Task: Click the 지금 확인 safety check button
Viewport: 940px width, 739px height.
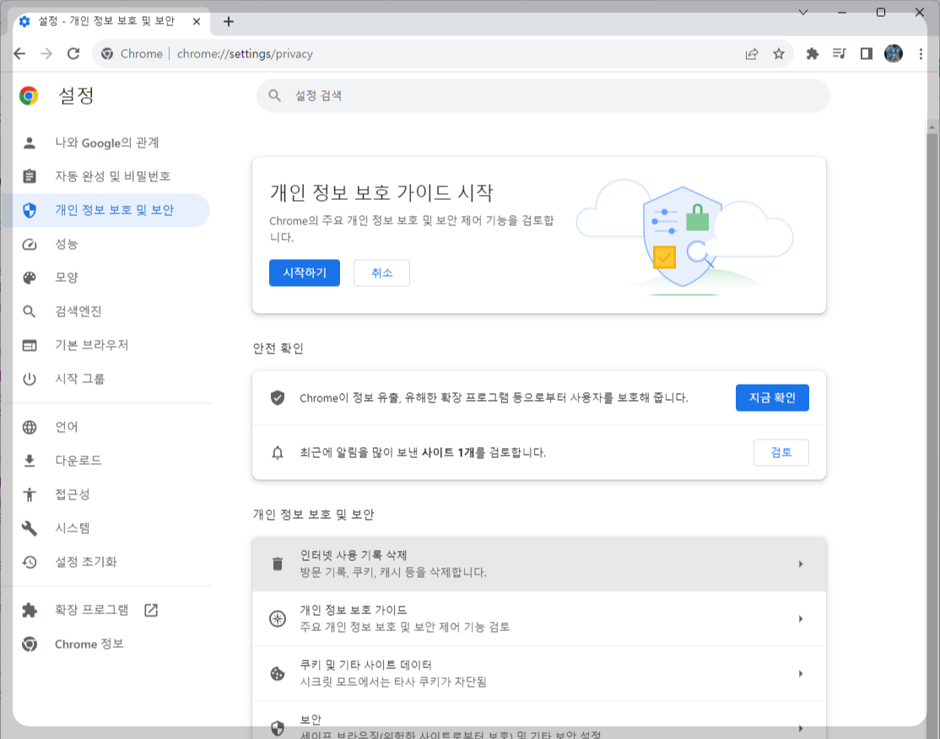Action: click(x=772, y=397)
